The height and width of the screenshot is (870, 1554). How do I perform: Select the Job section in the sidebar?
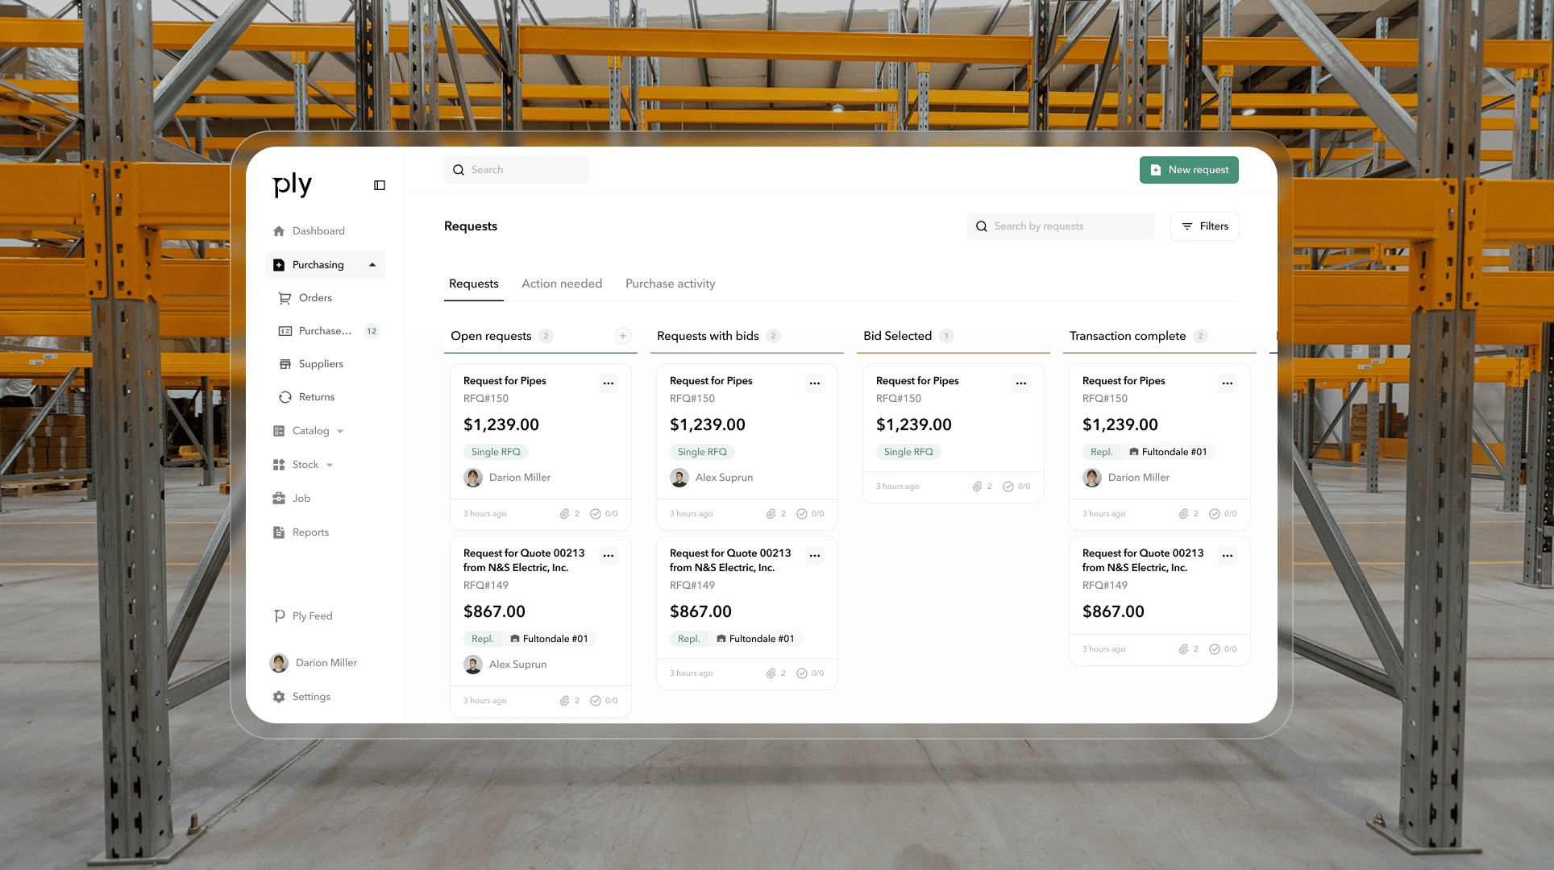pos(301,498)
